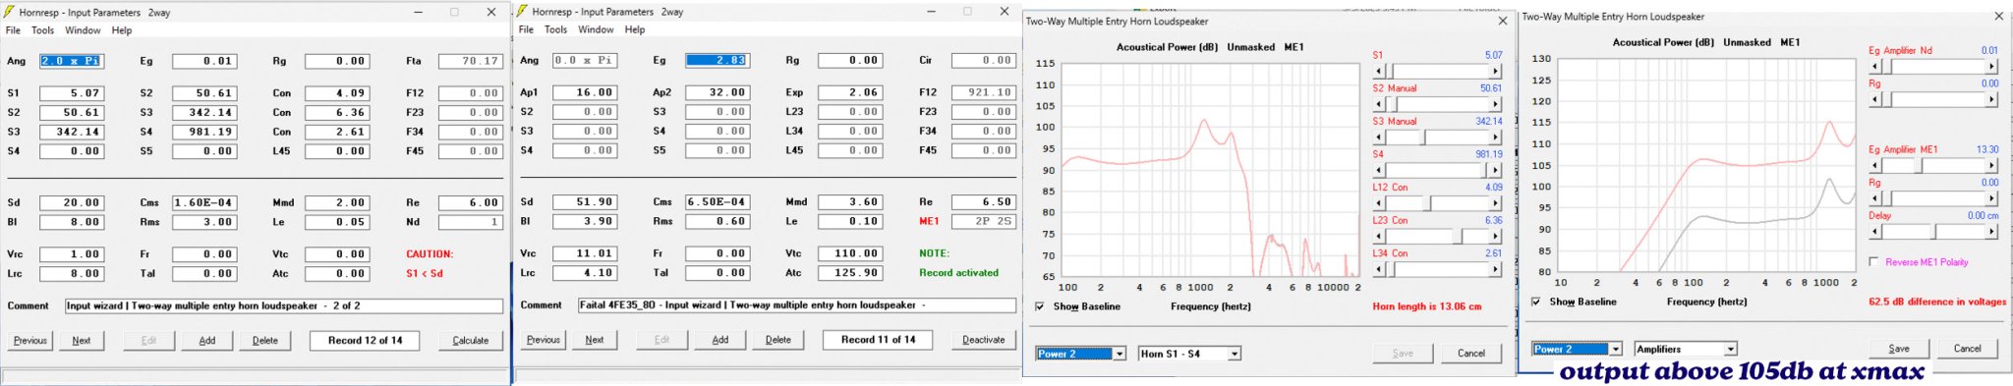The width and height of the screenshot is (2013, 386).
Task: Click left arrow of L12 Con slider
Action: pos(1378,203)
